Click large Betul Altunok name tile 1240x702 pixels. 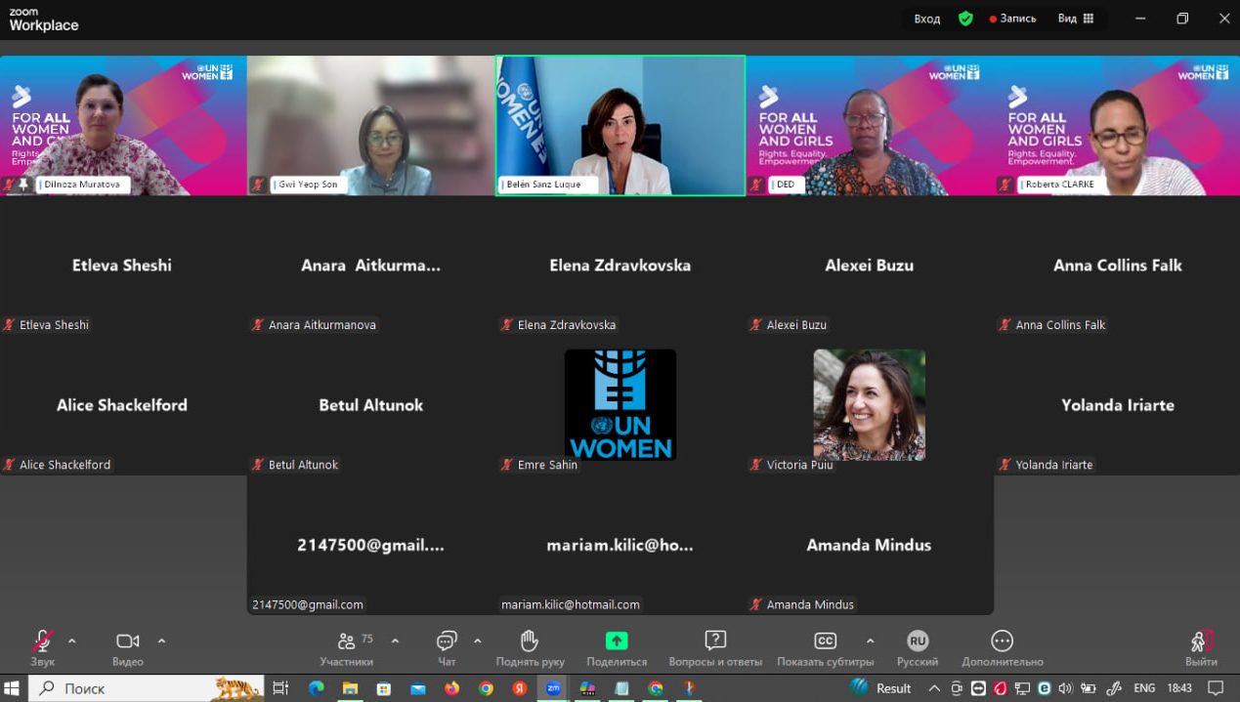tap(371, 404)
